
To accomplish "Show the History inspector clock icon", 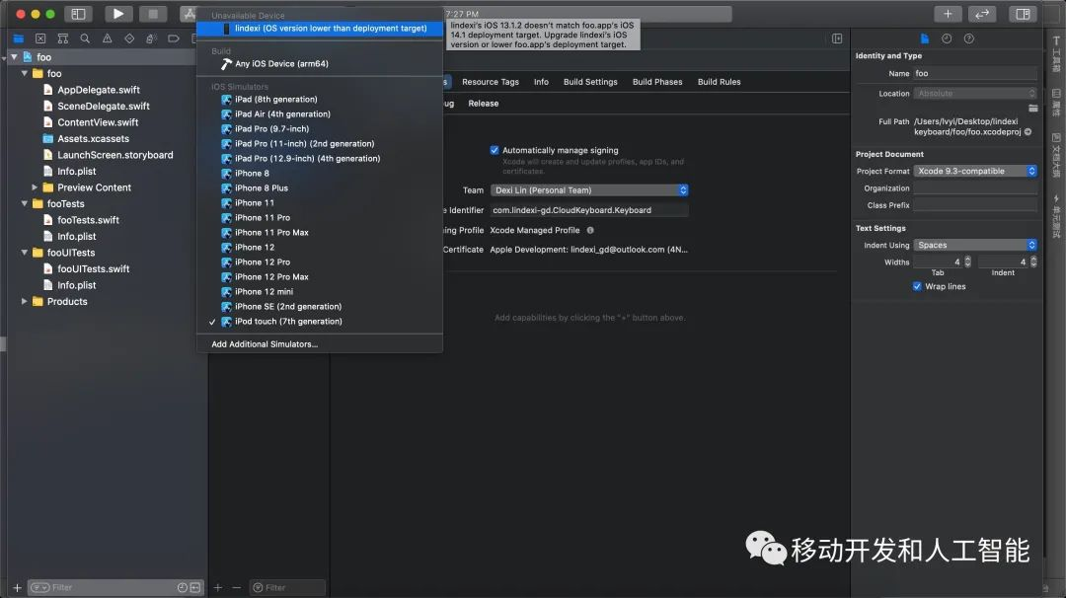I will tap(947, 38).
